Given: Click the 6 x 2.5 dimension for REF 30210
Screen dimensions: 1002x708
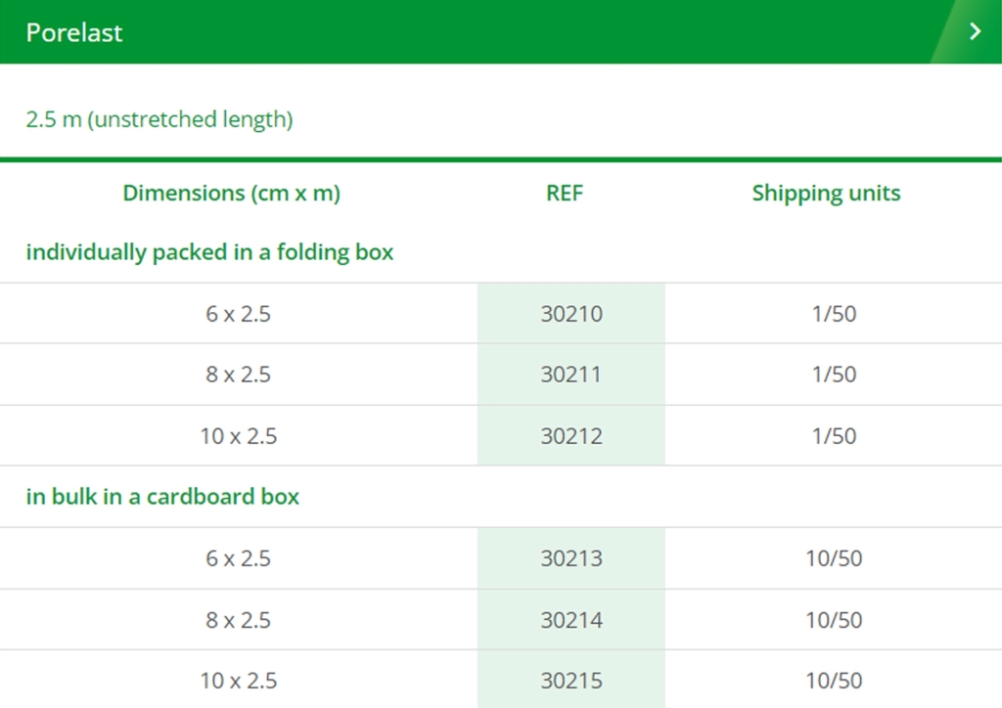Looking at the screenshot, I should (238, 314).
